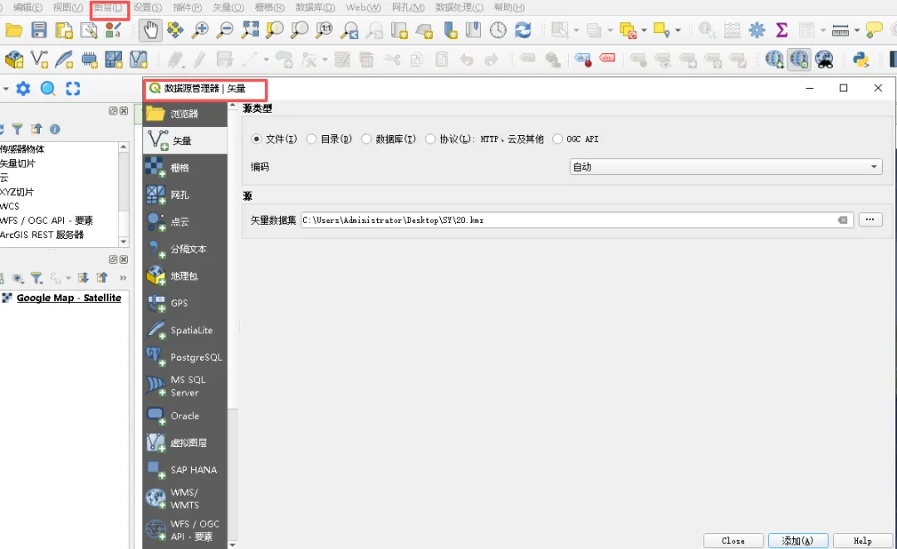Clear the vector dataset path field
The height and width of the screenshot is (549, 897).
click(843, 220)
